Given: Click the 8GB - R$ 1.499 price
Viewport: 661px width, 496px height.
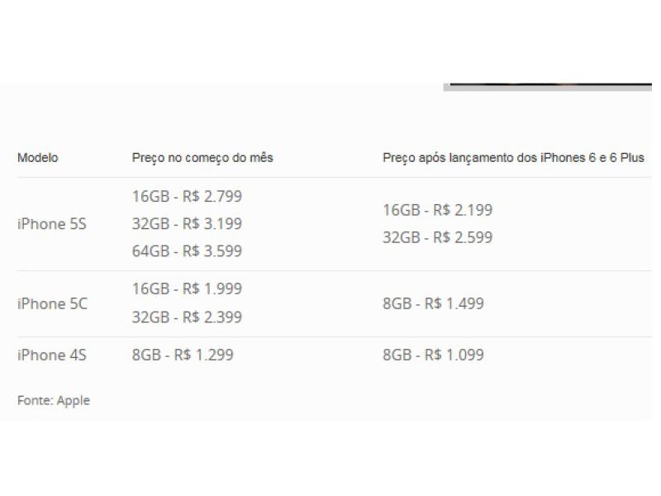Looking at the screenshot, I should (x=433, y=303).
